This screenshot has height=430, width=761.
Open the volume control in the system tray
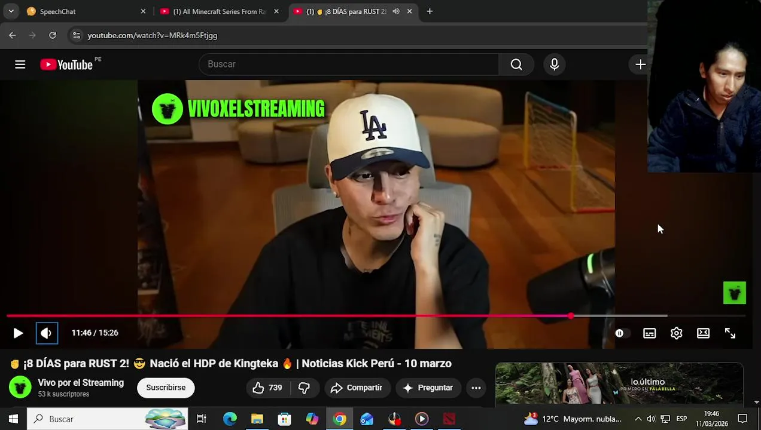coord(651,419)
